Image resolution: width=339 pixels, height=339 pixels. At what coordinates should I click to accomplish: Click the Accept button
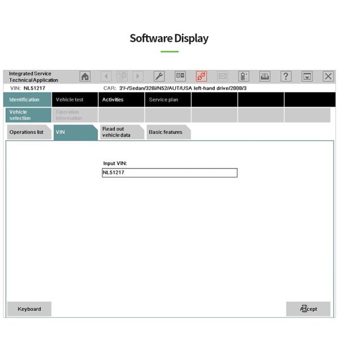308,309
